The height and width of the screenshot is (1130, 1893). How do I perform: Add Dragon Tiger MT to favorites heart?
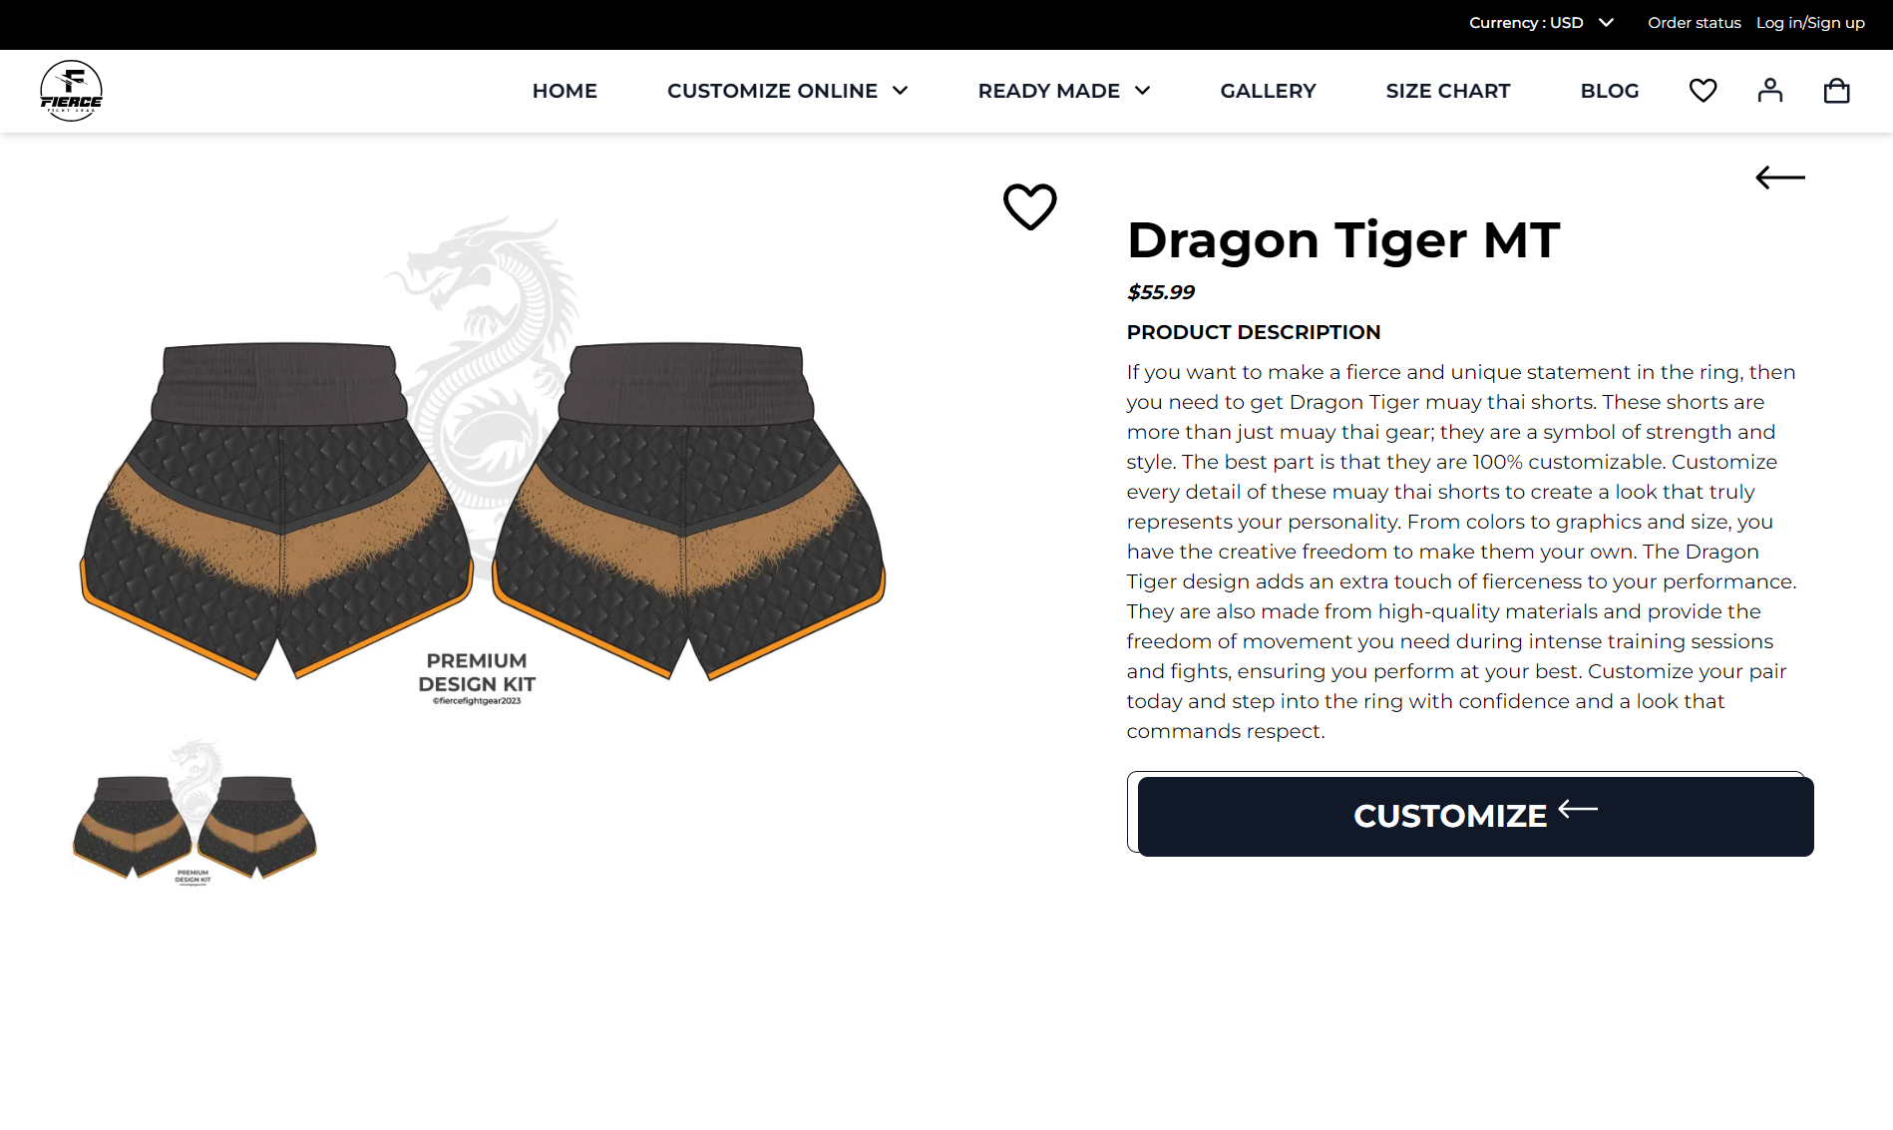pyautogui.click(x=1029, y=206)
